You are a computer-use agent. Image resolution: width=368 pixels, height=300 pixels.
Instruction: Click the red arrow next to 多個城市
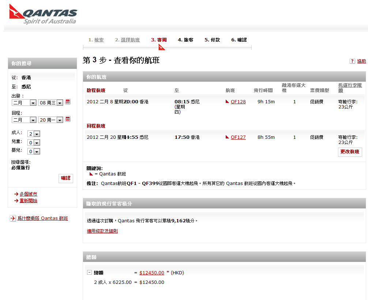pos(16,194)
